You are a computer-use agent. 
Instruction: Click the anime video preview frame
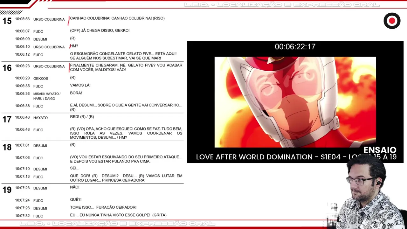click(295, 102)
